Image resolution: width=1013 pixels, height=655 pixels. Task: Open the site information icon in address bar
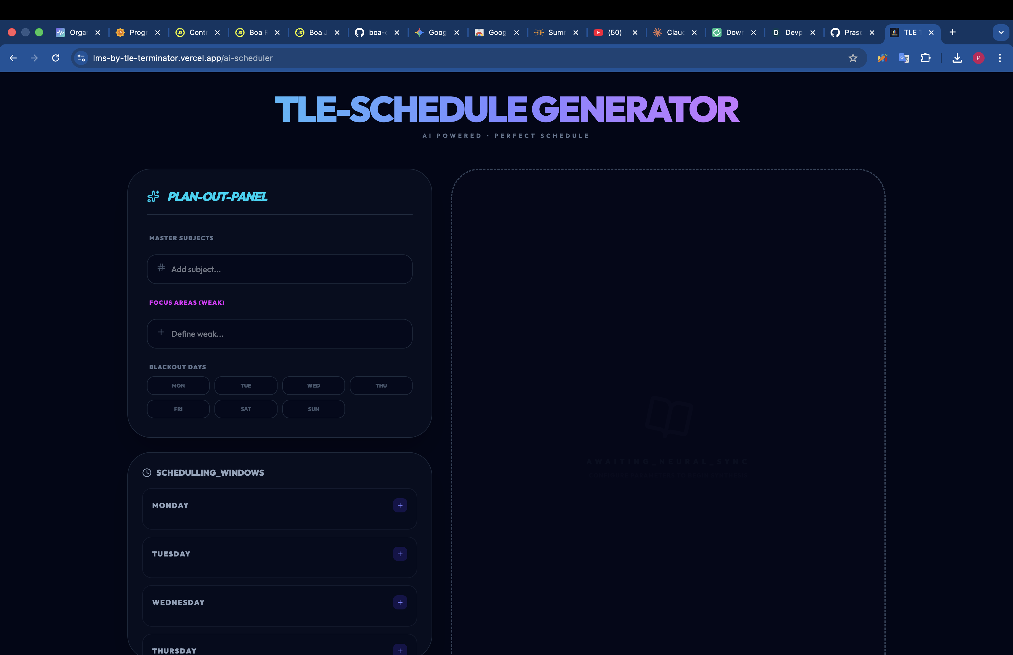(x=81, y=58)
